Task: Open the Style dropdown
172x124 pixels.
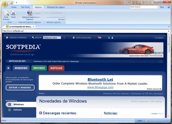Action: (163, 7)
